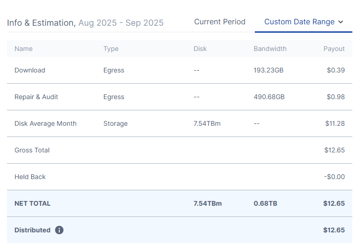Screen dimensions: 357x252
Task: Click the NET TOTAL row label
Action: 32,203
